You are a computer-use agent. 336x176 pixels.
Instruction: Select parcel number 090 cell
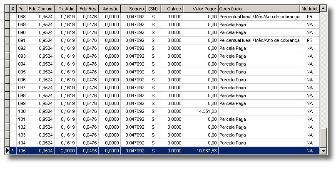[22, 32]
